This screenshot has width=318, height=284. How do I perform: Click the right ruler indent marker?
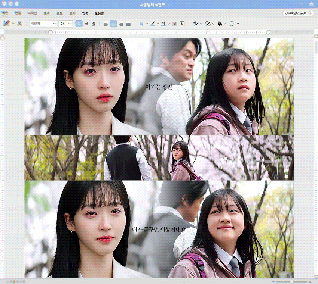pos(268,32)
